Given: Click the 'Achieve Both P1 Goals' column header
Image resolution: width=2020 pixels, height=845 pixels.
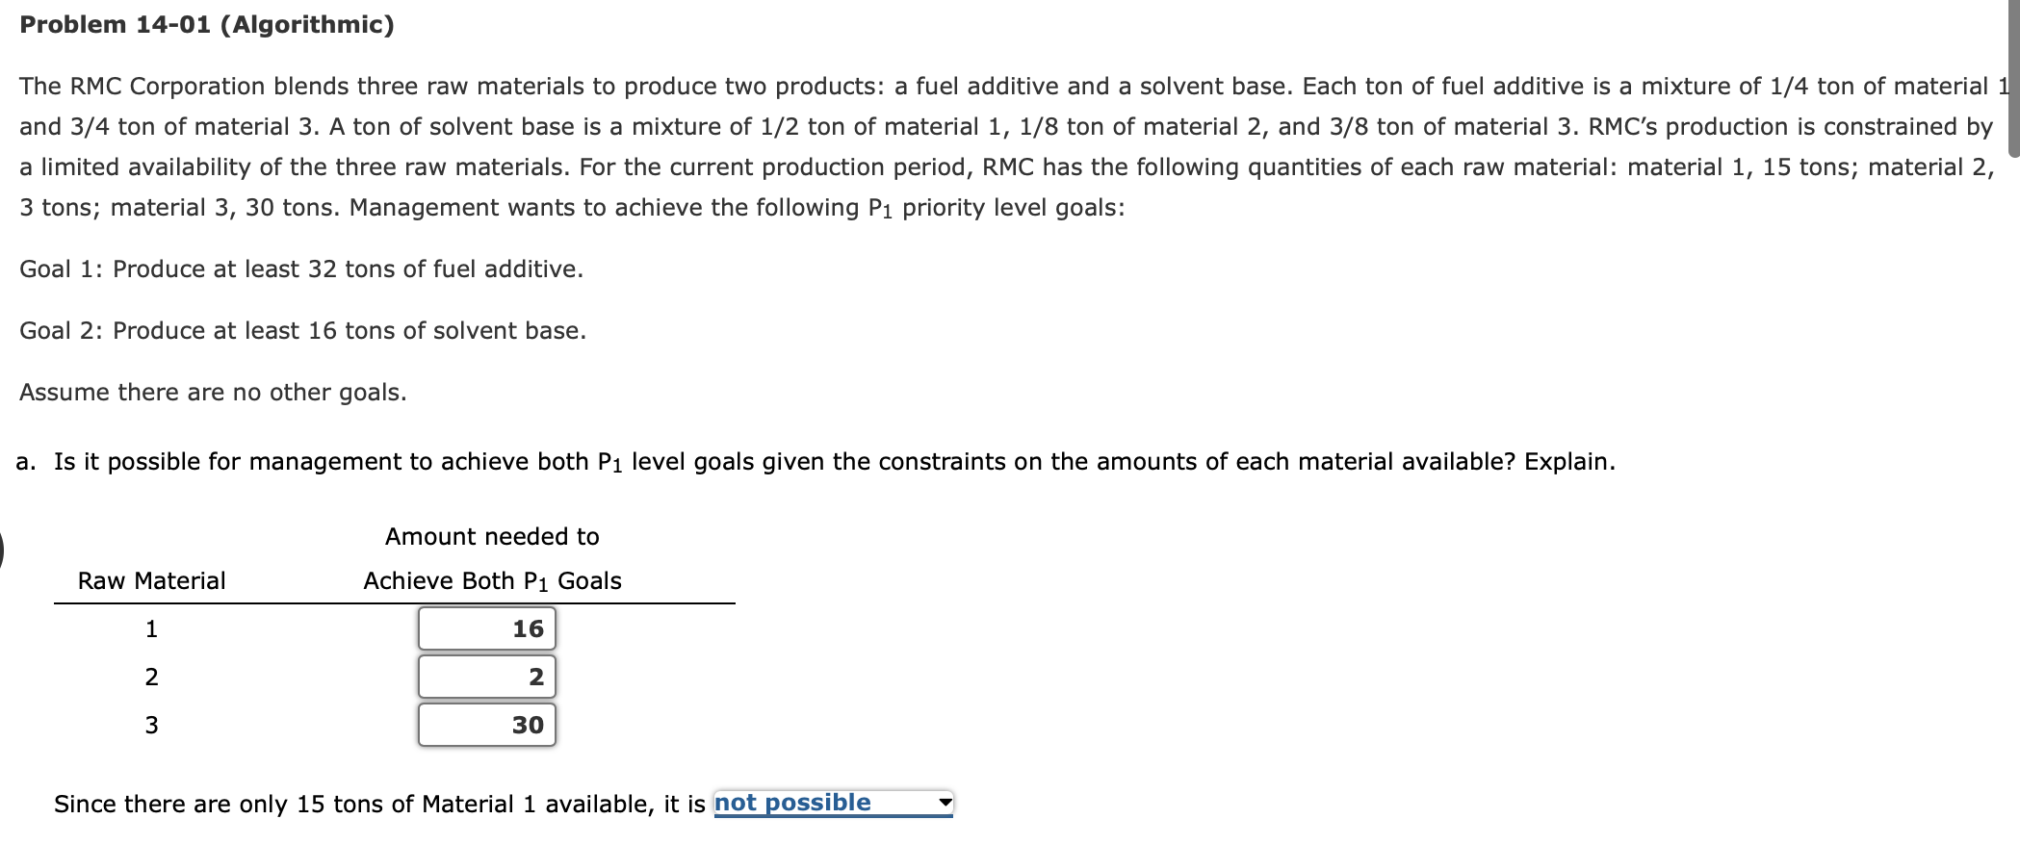Looking at the screenshot, I should [491, 579].
